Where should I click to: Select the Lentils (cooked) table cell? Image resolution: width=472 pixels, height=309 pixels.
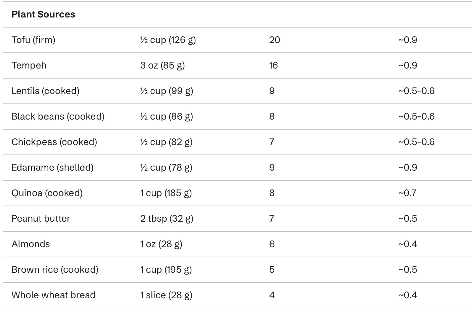point(45,91)
